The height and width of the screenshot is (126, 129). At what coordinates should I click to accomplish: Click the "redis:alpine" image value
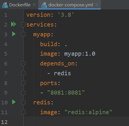88,112
